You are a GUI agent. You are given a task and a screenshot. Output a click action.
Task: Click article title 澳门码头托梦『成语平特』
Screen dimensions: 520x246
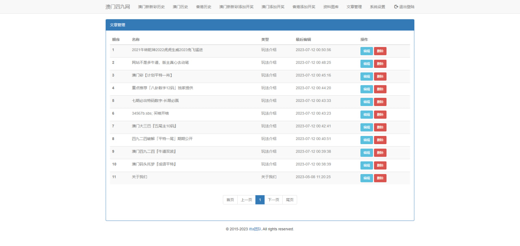(154, 164)
